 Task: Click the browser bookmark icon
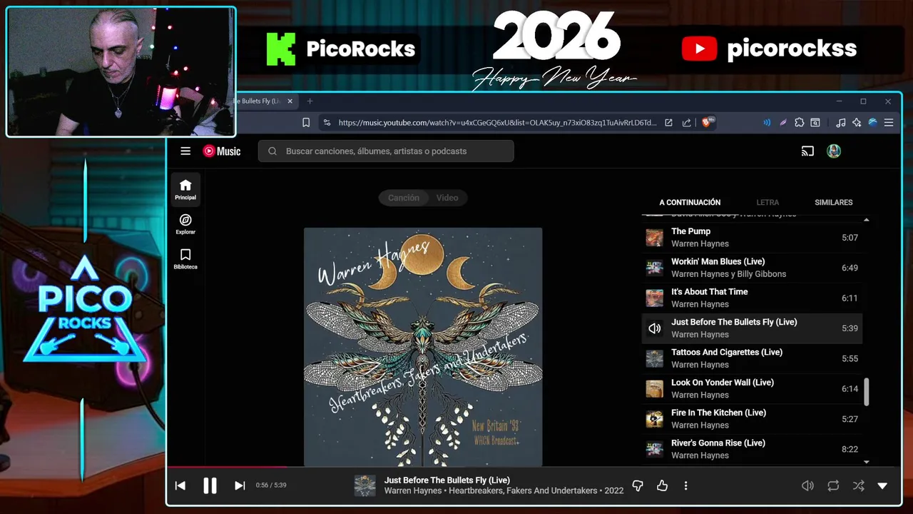(306, 123)
